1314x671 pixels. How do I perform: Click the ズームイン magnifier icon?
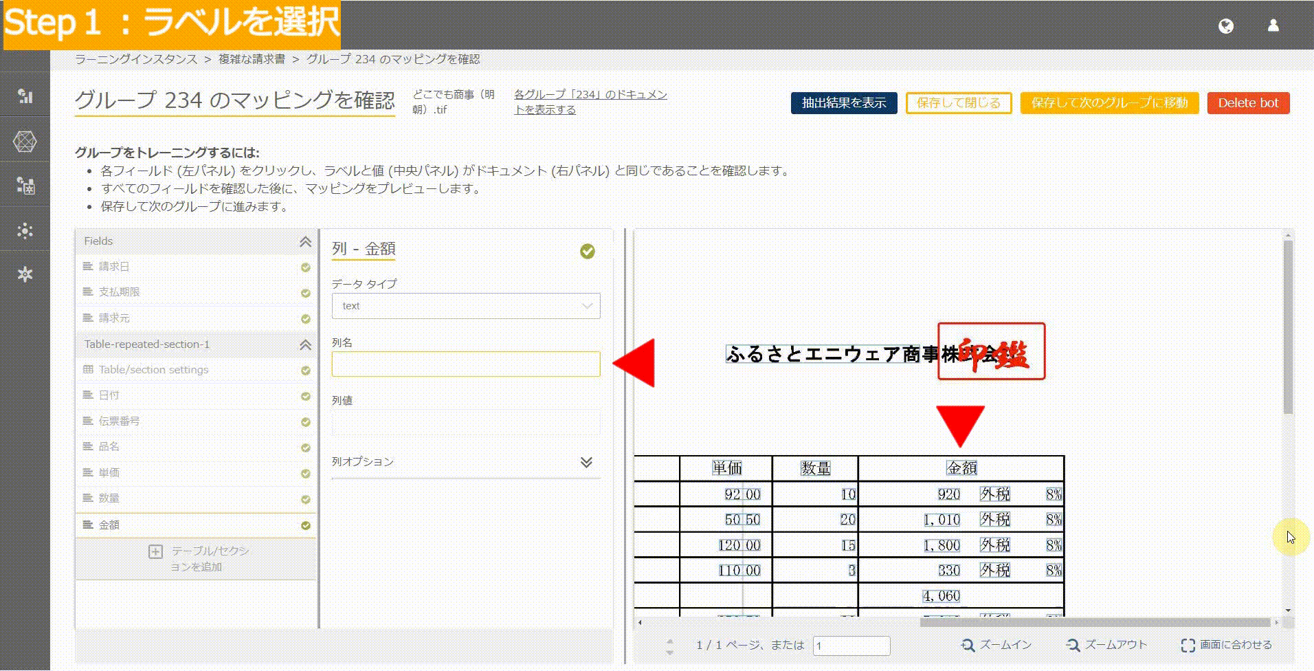[x=968, y=645]
